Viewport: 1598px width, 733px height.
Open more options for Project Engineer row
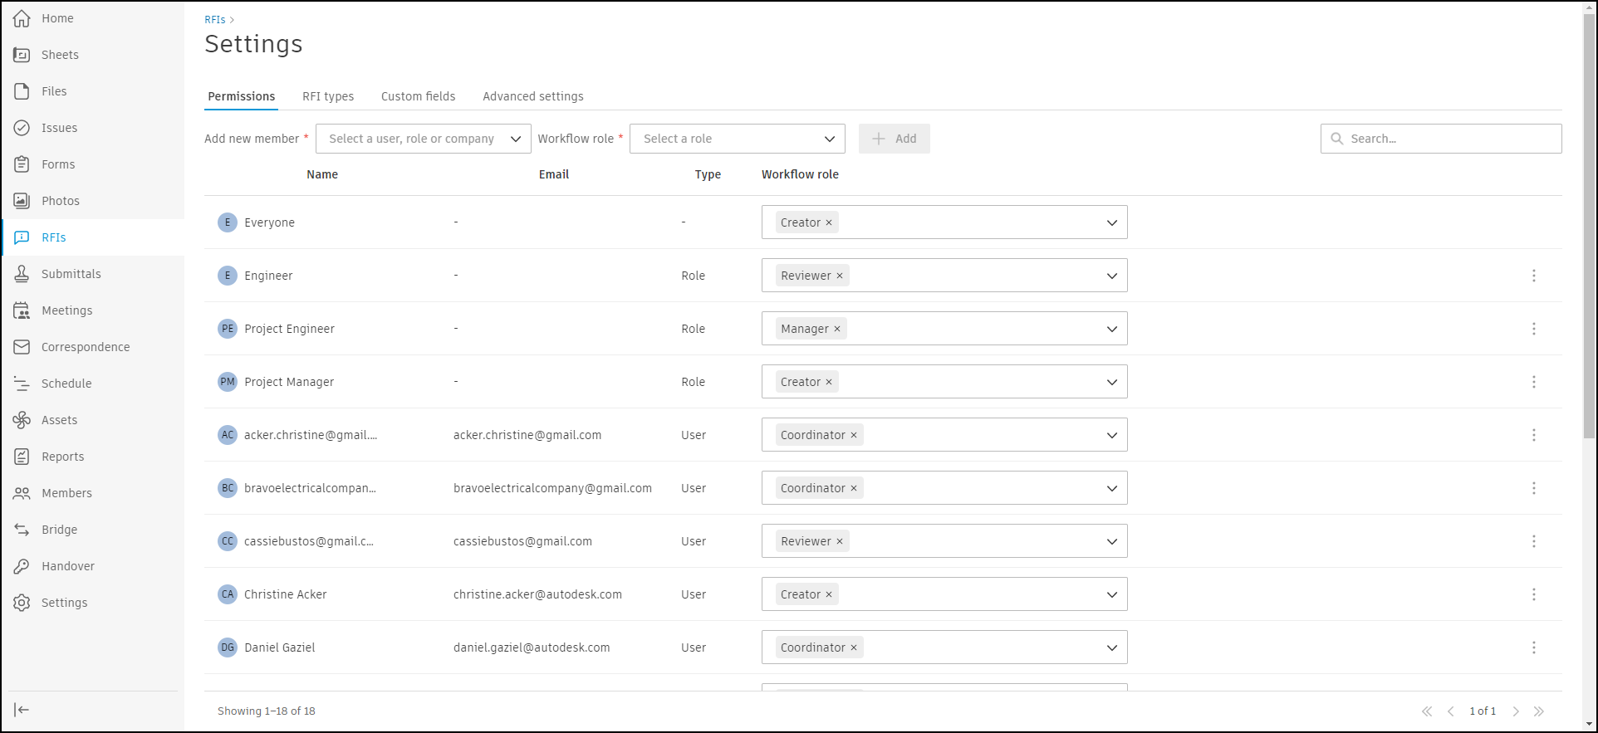1533,329
